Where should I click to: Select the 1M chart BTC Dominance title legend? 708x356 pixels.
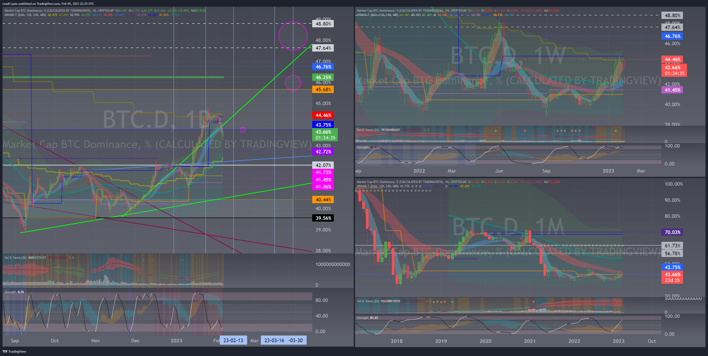pos(458,182)
